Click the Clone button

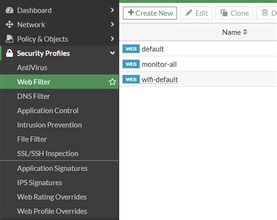234,13
